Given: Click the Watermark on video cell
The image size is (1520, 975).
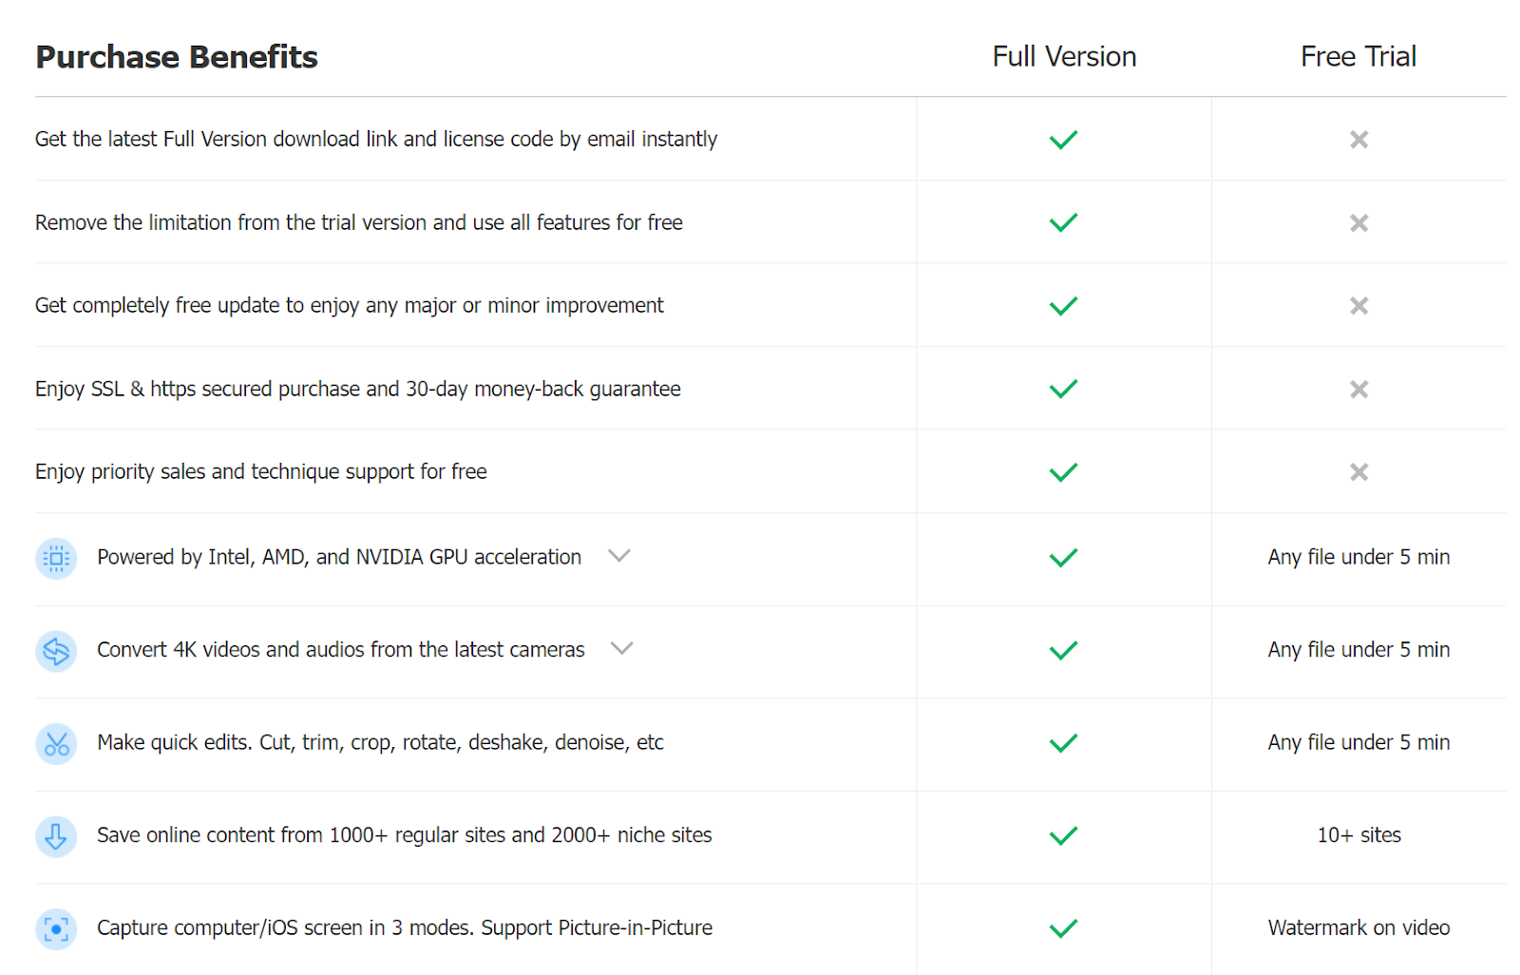Looking at the screenshot, I should click(x=1358, y=927).
